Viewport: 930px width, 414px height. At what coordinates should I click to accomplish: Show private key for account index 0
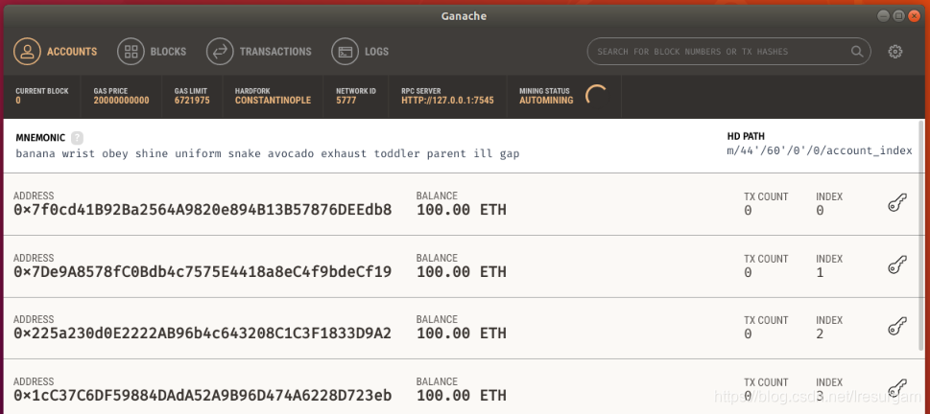(897, 204)
